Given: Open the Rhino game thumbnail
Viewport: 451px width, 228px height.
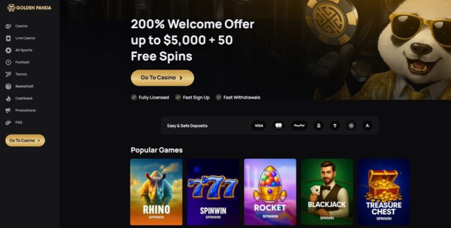Looking at the screenshot, I should pyautogui.click(x=156, y=192).
